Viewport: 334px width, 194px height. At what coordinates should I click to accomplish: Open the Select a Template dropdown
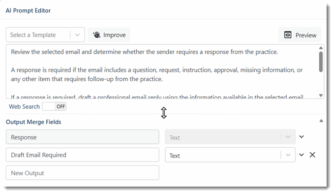click(x=45, y=35)
